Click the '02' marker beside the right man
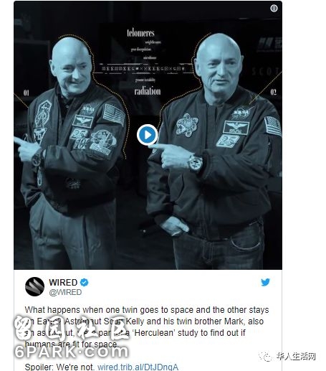This screenshot has width=326, height=371. coord(274,92)
